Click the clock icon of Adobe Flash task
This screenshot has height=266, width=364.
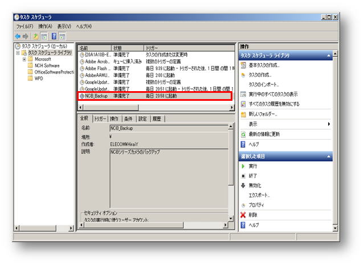[x=82, y=68]
